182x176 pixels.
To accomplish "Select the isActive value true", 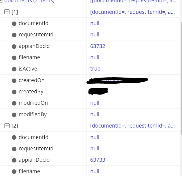I will coord(95,69).
